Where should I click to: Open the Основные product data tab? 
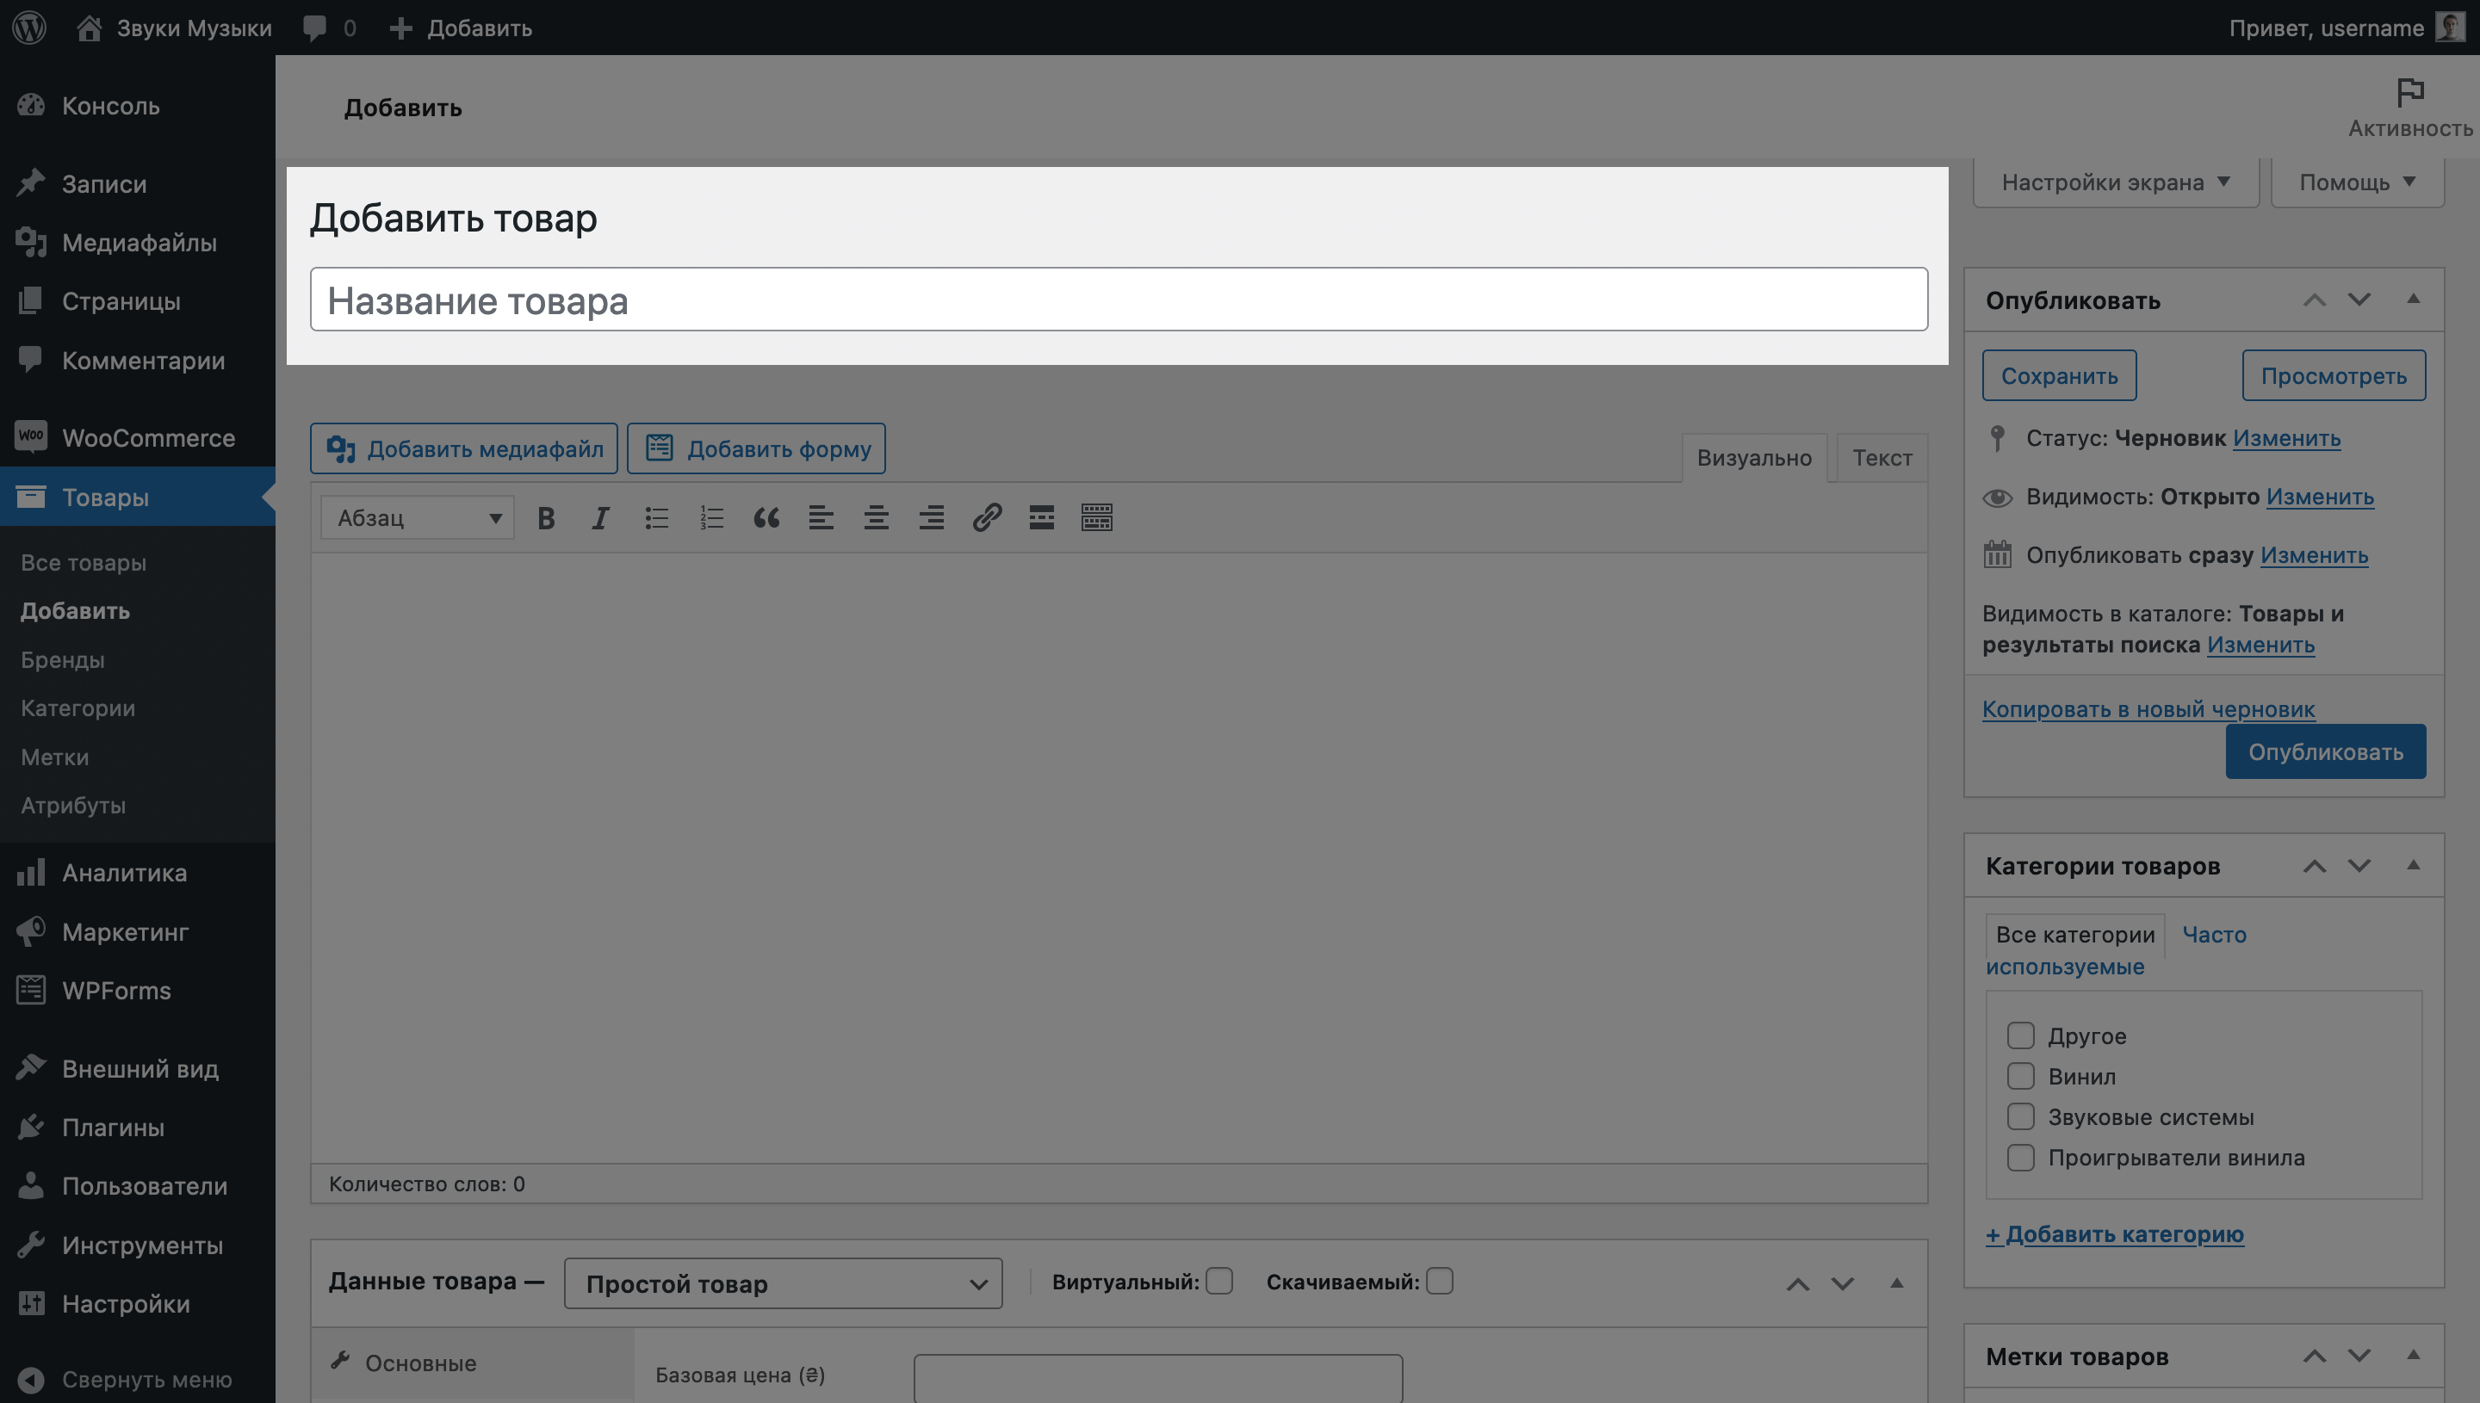[x=474, y=1363]
